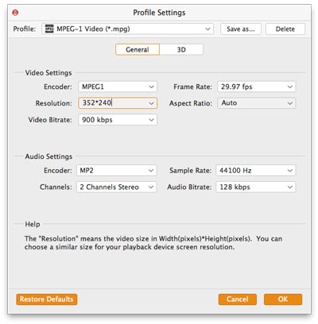Screen dimensions: 318x324
Task: Expand the Channels 2 Channels Stereo dropdown
Action: coord(117,187)
